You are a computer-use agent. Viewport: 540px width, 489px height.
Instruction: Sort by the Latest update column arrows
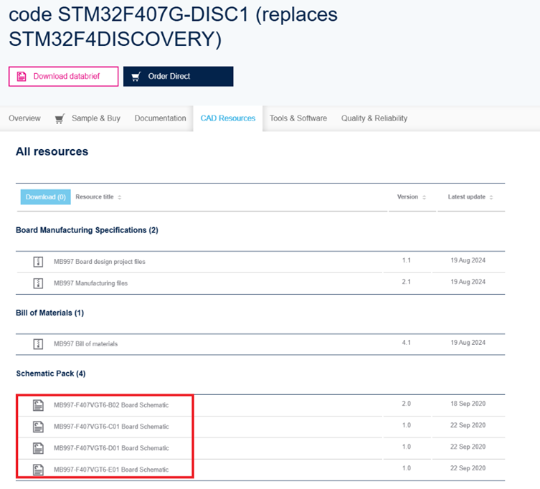pos(491,197)
